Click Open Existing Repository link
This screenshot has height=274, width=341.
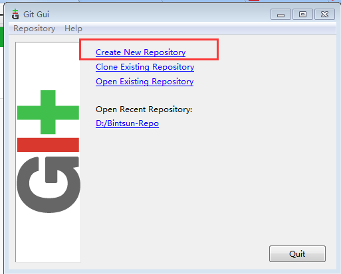pos(145,82)
